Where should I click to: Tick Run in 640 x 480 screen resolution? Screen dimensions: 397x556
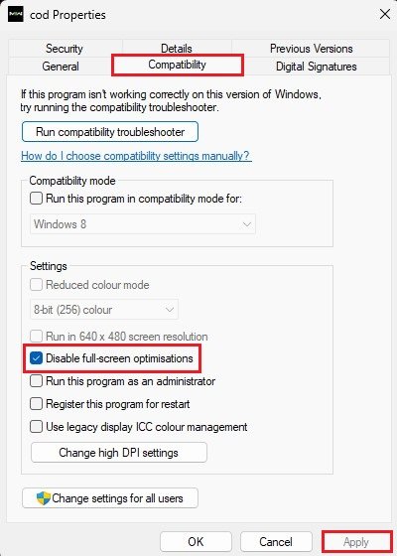(x=36, y=336)
